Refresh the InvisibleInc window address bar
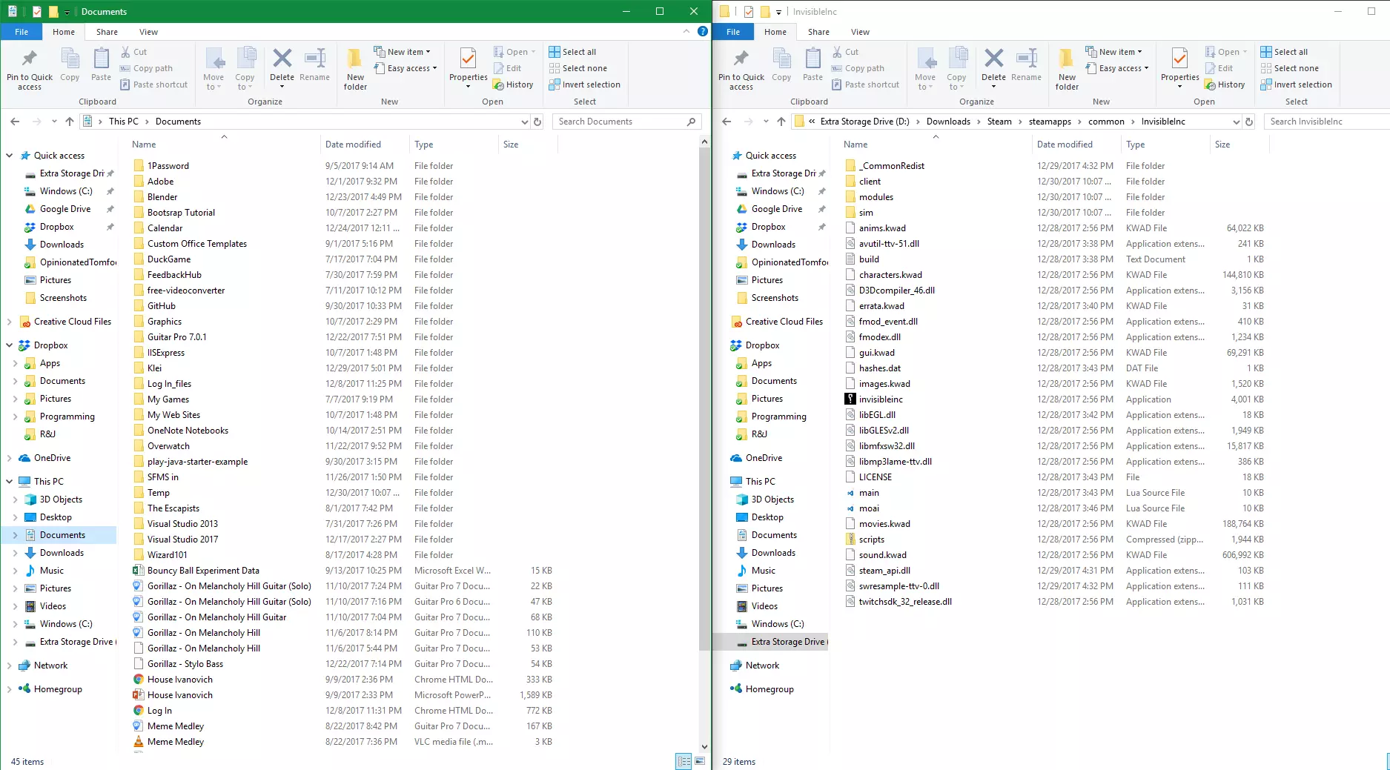This screenshot has height=770, width=1390. point(1249,122)
